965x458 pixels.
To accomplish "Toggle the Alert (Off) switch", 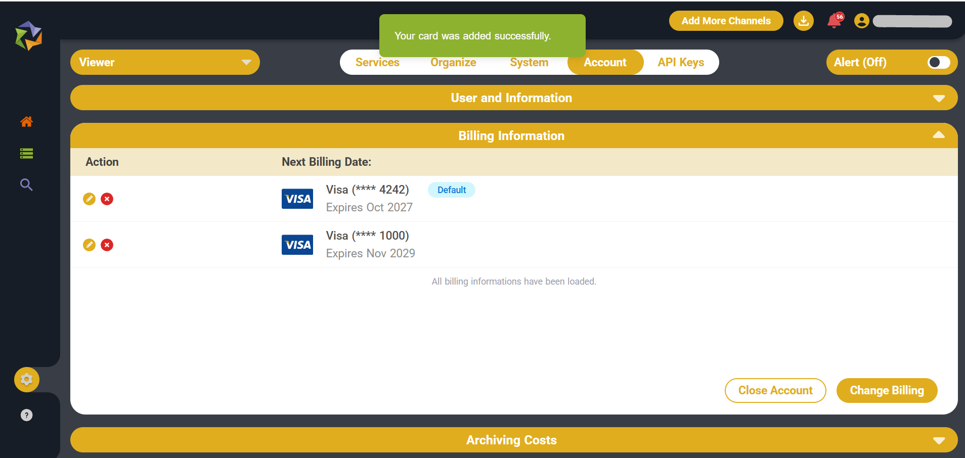I will [x=939, y=62].
